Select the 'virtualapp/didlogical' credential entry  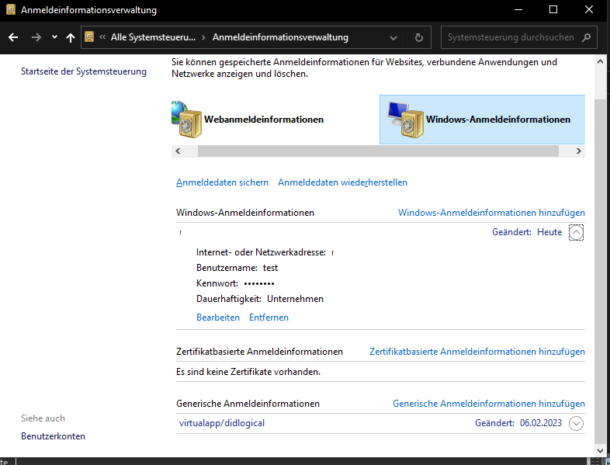point(222,423)
